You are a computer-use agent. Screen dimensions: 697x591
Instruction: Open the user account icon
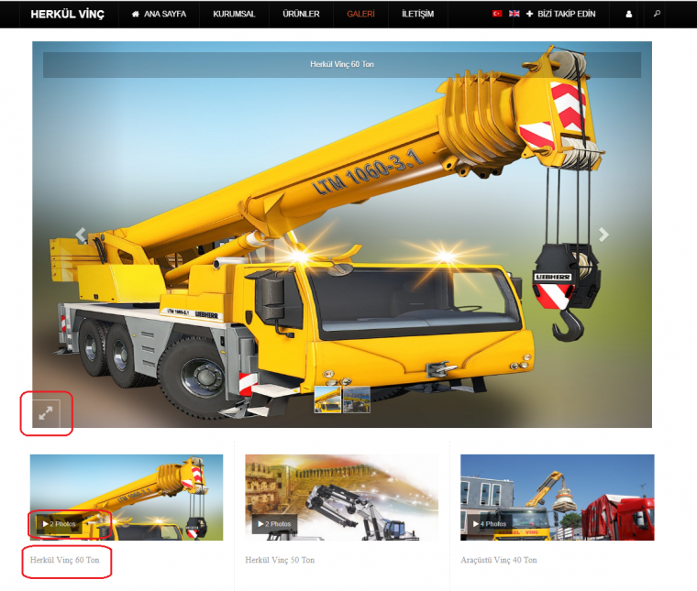click(628, 15)
